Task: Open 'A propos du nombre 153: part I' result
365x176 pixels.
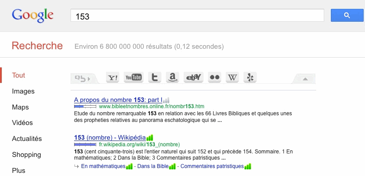Action: 118,100
